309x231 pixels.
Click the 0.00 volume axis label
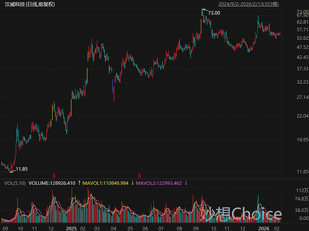304,218
